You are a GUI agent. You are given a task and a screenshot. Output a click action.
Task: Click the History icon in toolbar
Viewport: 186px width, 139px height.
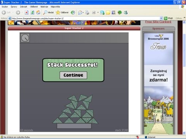73,12
